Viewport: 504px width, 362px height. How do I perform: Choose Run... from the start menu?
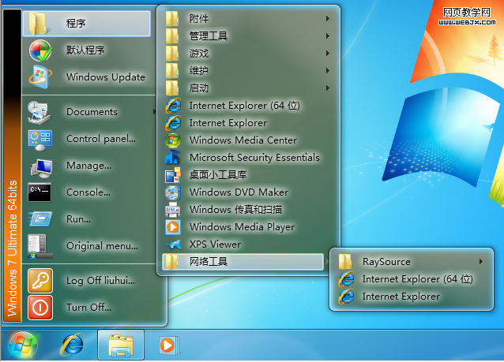click(78, 219)
